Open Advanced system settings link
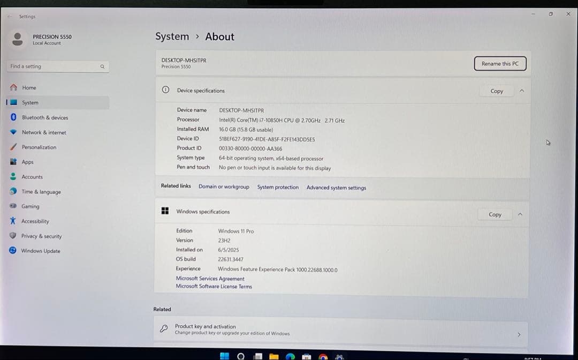 tap(336, 187)
